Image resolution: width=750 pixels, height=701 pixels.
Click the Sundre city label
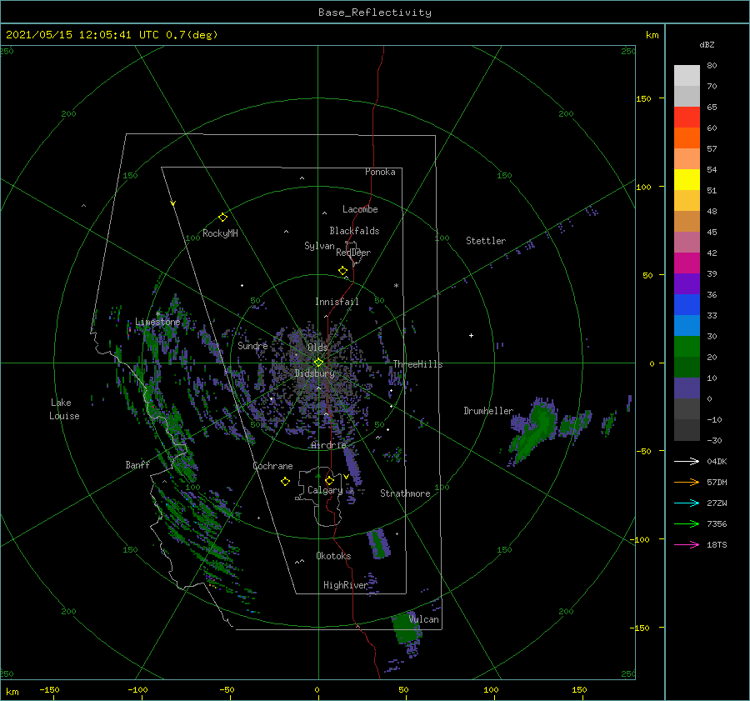252,345
